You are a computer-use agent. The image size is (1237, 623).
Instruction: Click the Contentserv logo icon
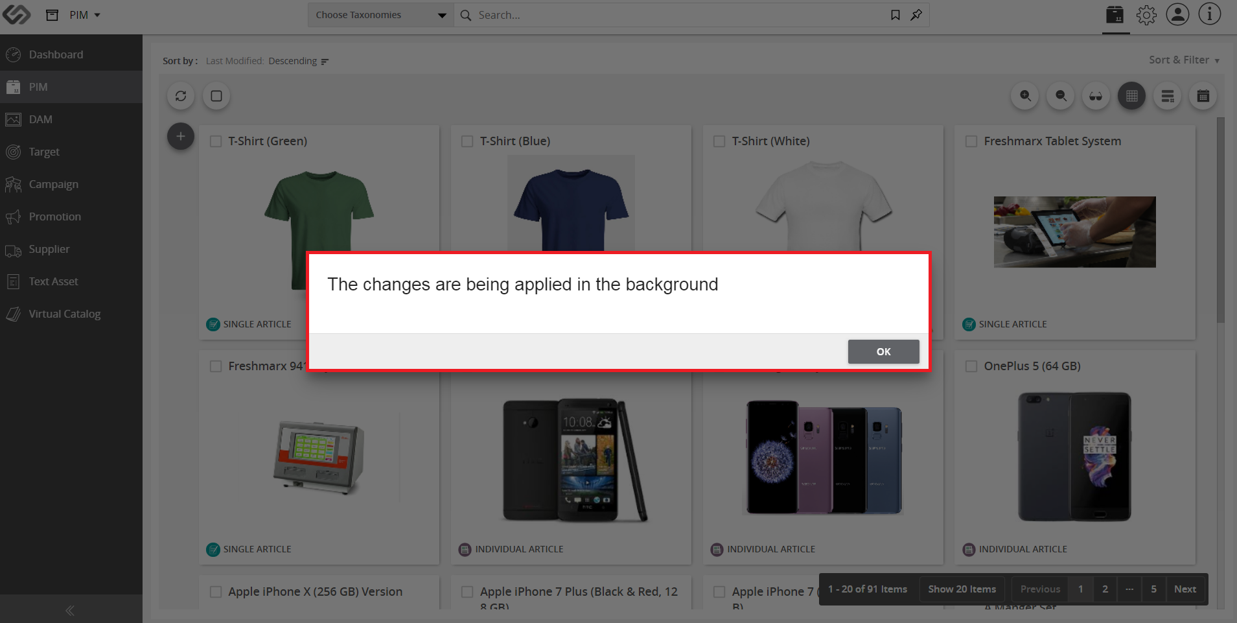tap(16, 14)
